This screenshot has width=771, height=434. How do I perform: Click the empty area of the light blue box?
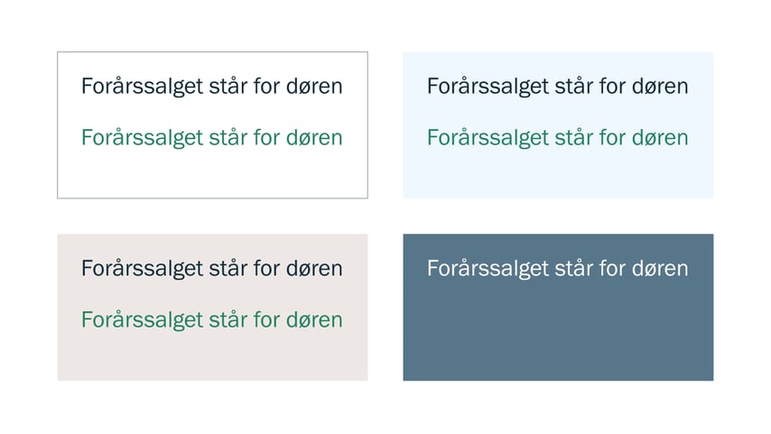pyautogui.click(x=558, y=176)
